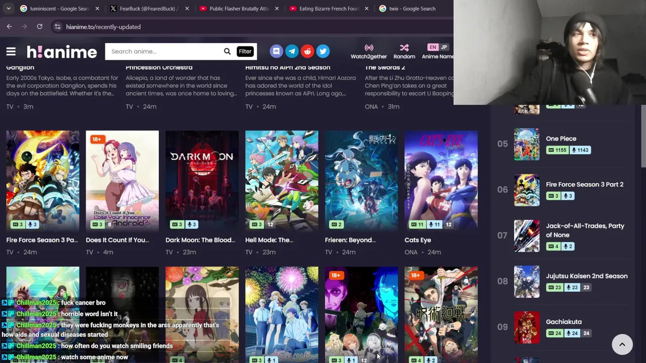Open Hell Mode poster thumbnail
Screen dimensions: 646x363
pyautogui.click(x=282, y=180)
